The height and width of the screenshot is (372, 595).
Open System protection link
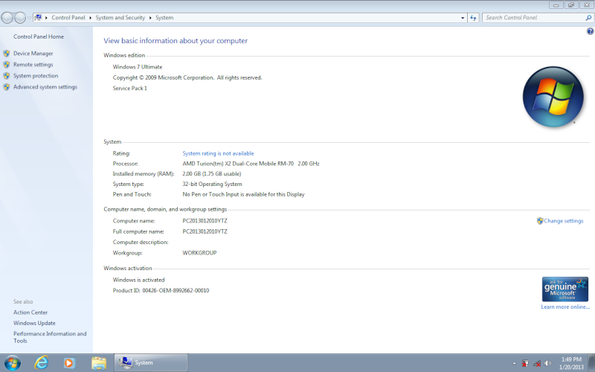click(36, 76)
